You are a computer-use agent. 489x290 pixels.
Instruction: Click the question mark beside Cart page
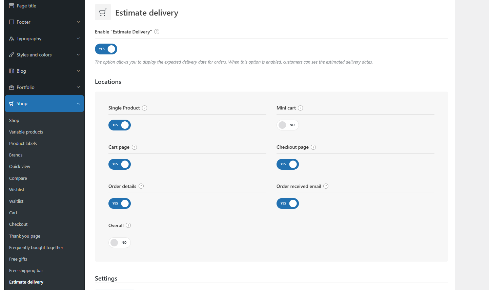coord(134,147)
